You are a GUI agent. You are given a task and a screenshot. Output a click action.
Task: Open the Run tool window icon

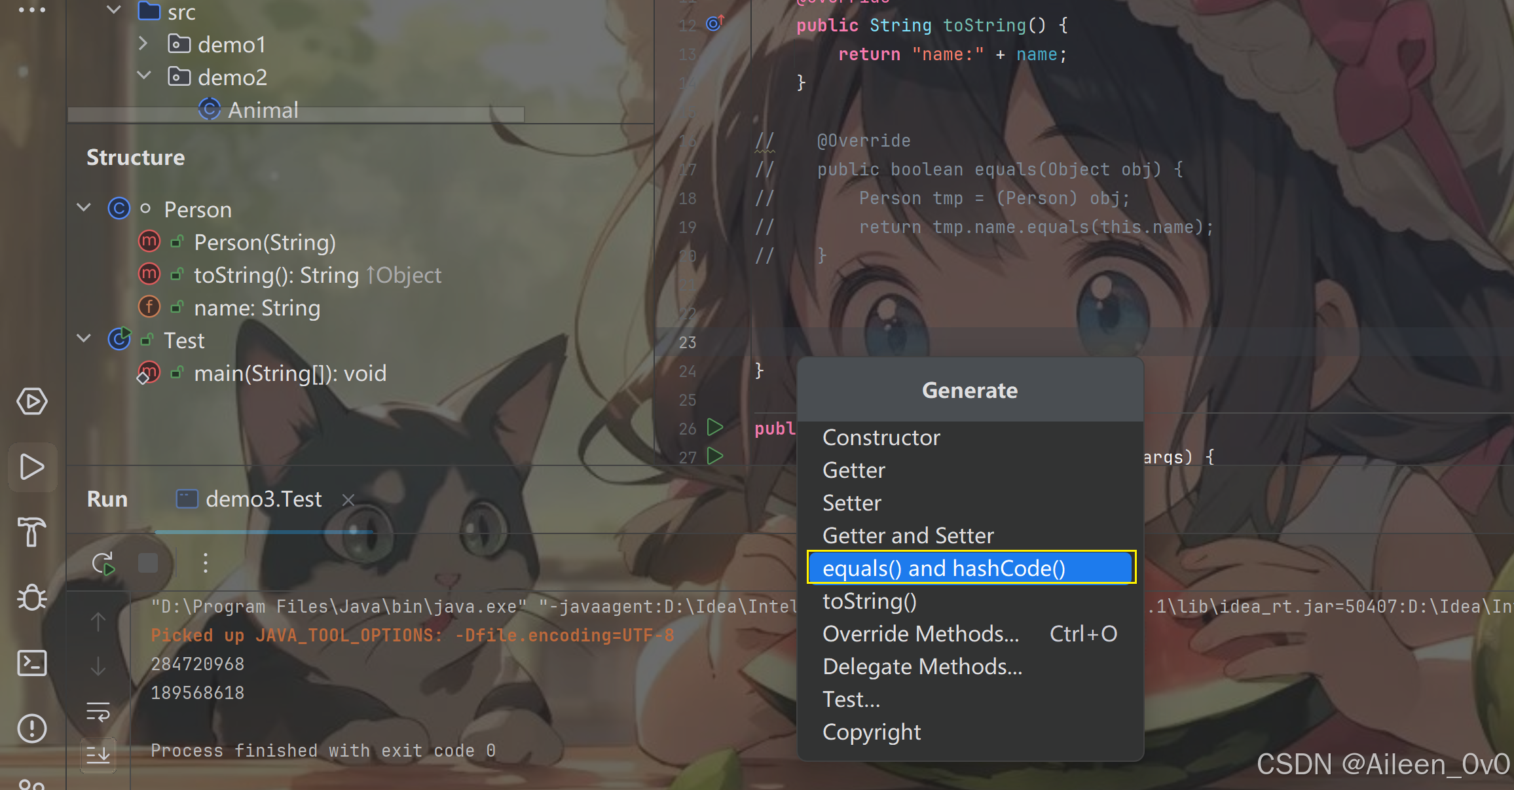[x=32, y=467]
